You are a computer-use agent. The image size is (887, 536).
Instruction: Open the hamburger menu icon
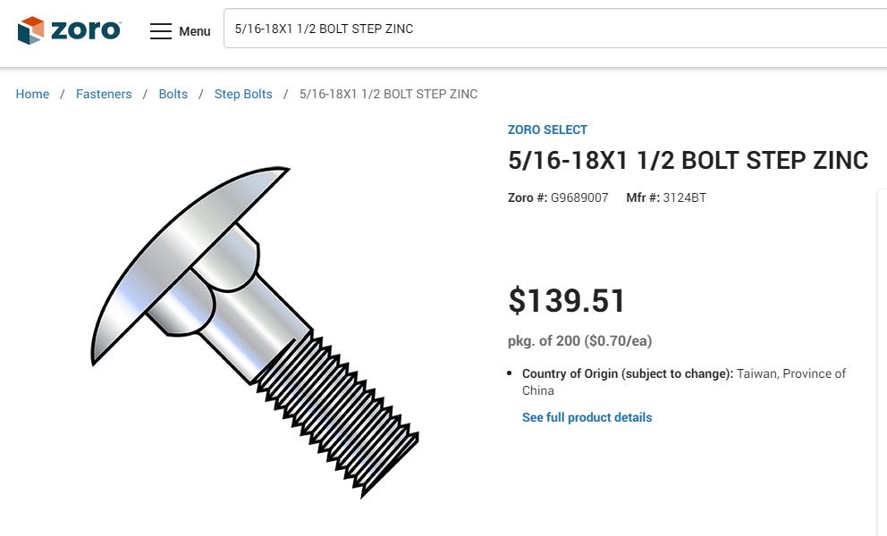[x=160, y=31]
